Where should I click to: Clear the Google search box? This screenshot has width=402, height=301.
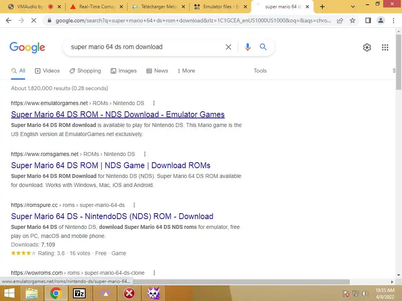(x=228, y=47)
